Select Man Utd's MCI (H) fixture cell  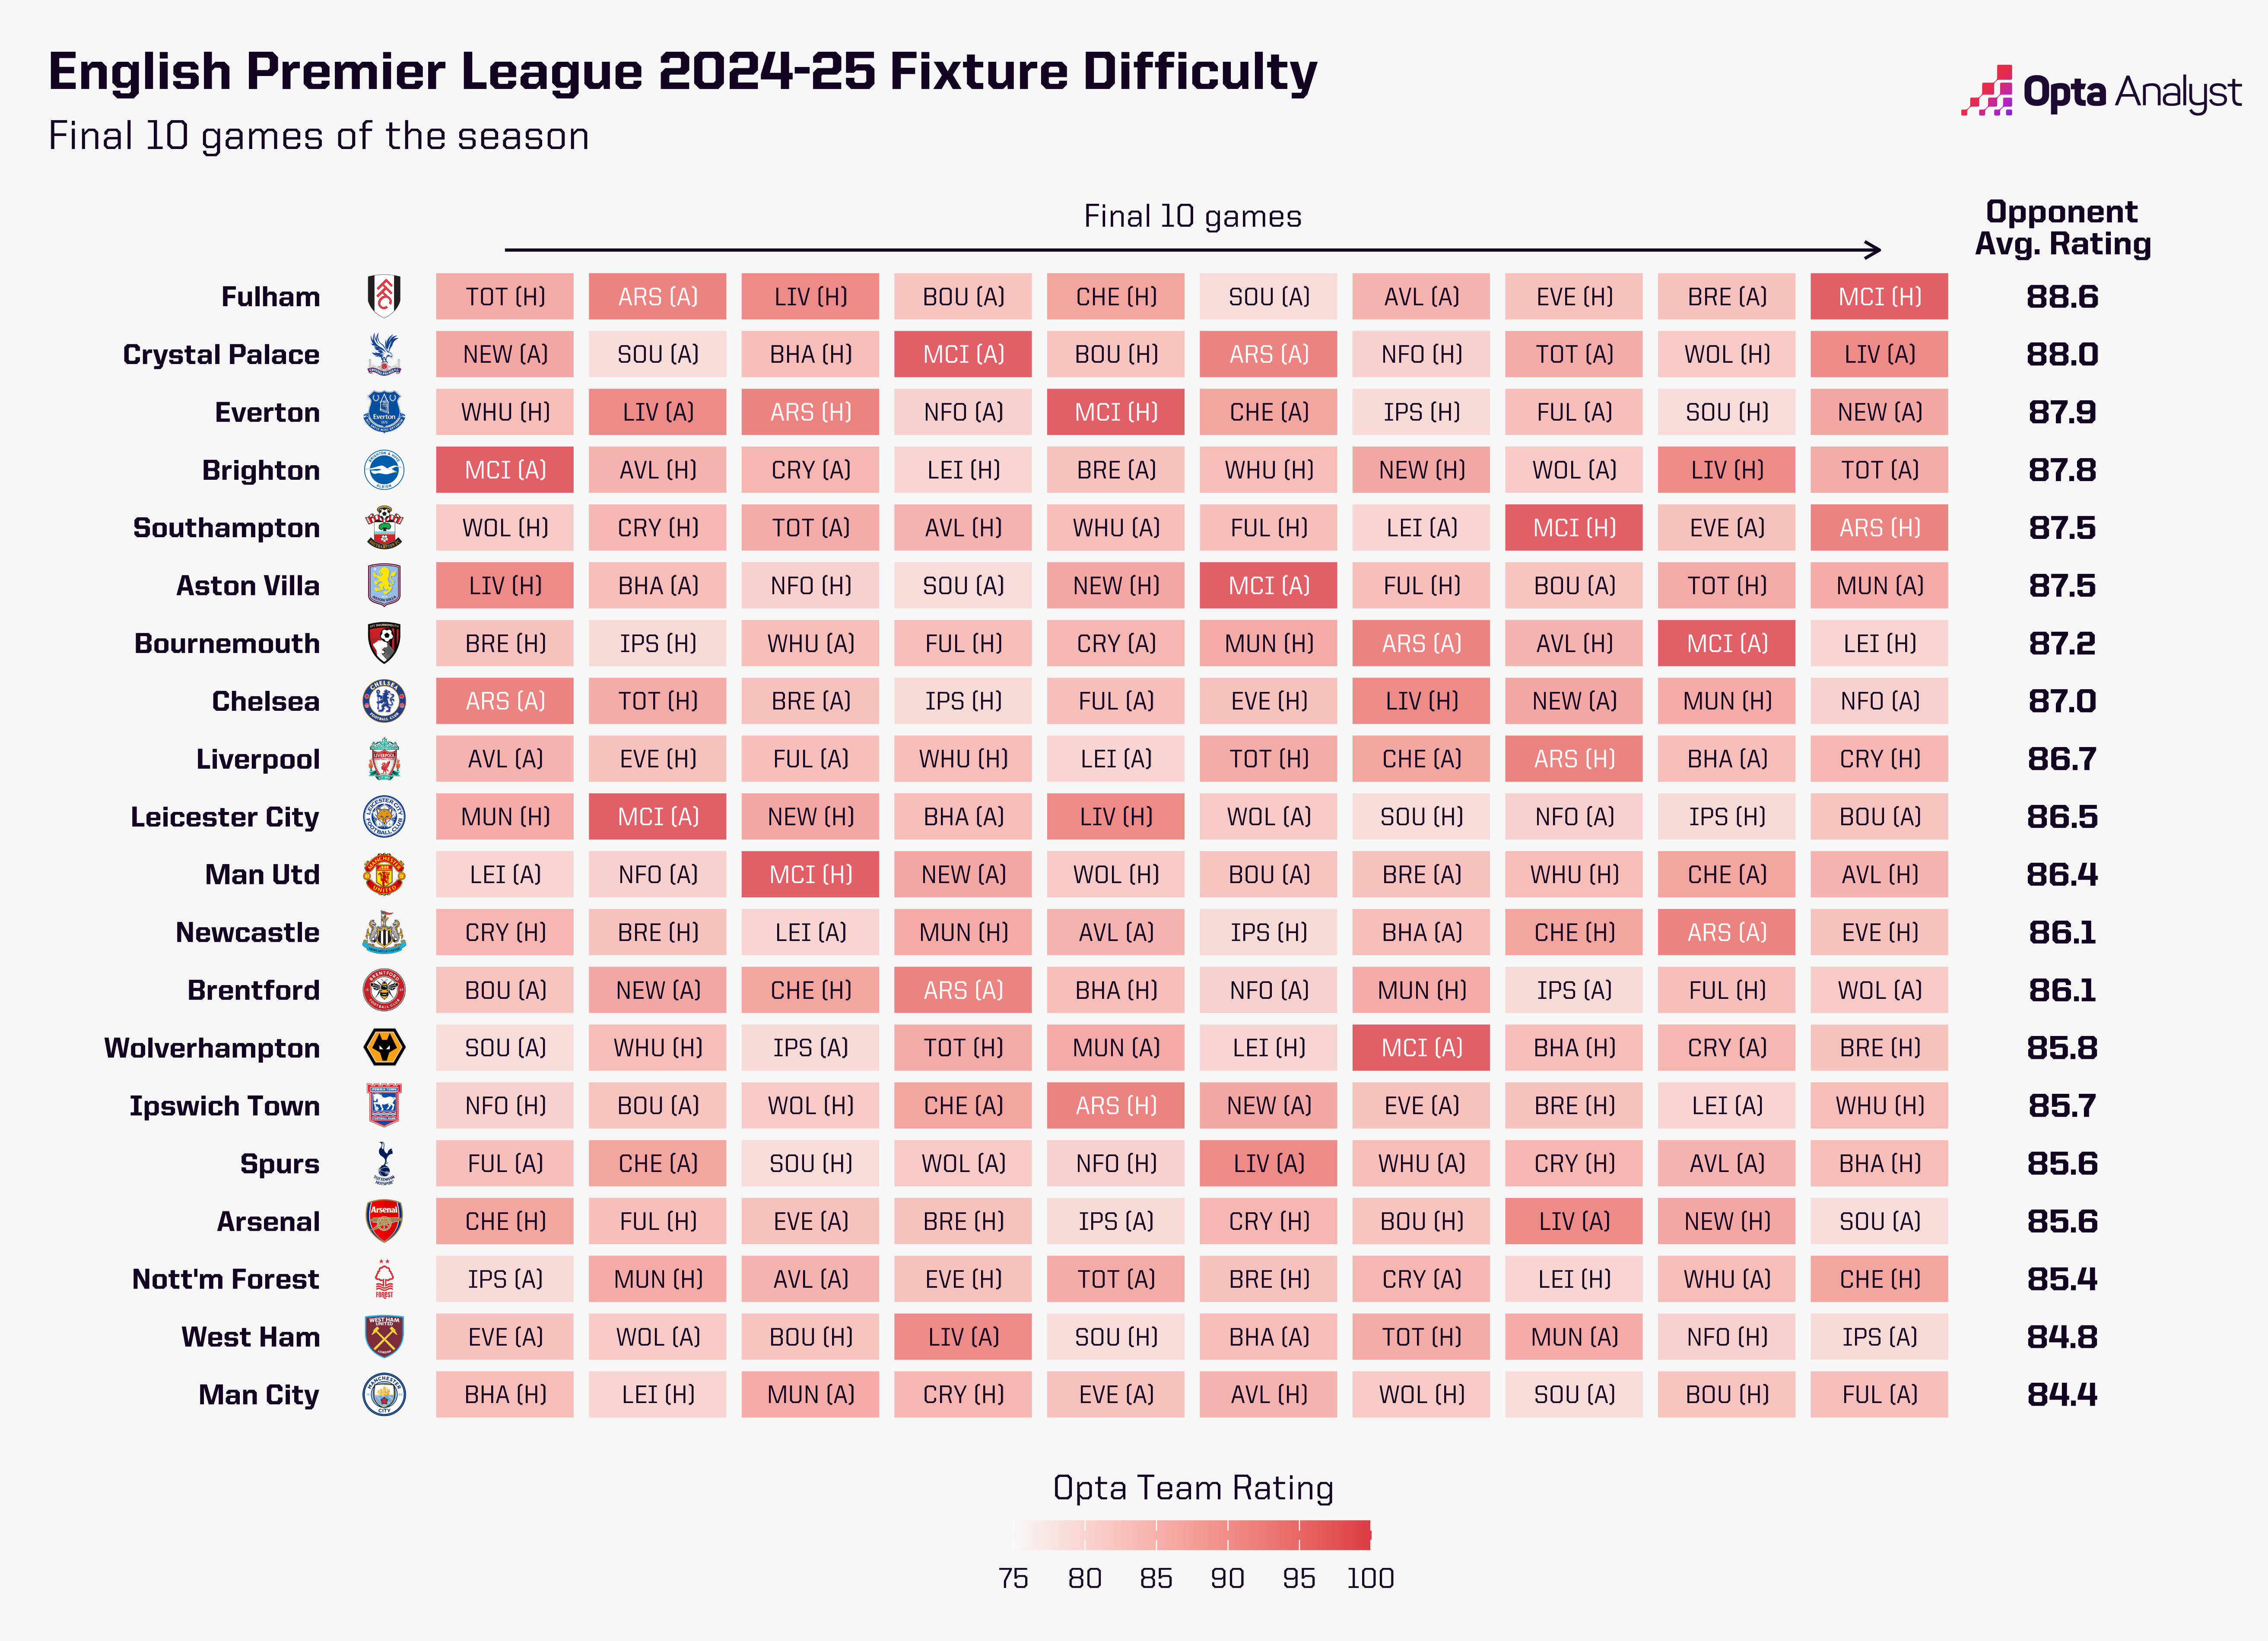point(810,874)
